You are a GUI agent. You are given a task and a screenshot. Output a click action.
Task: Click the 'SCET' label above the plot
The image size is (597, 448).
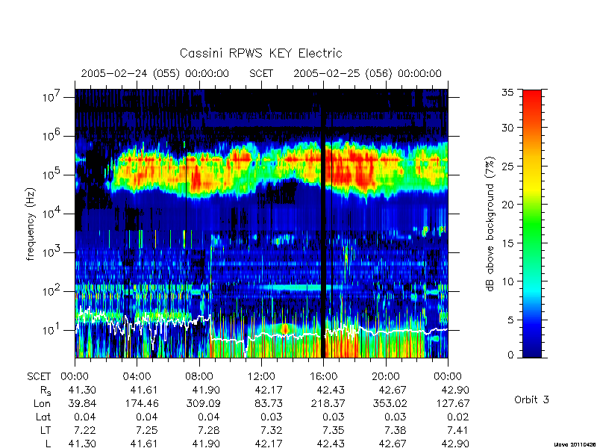261,73
